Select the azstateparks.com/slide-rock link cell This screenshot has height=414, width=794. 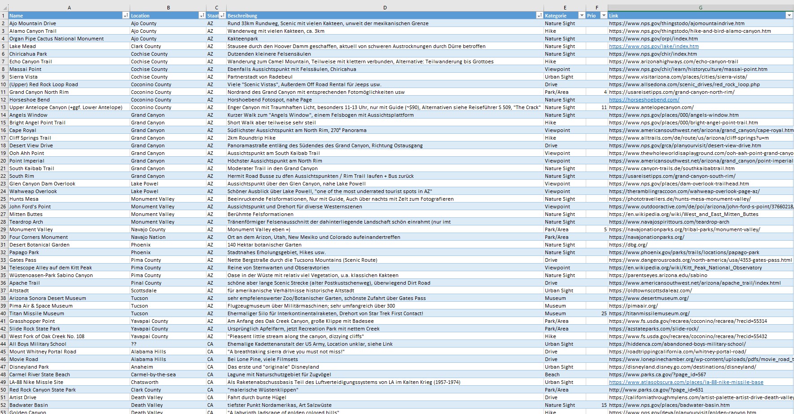point(700,329)
